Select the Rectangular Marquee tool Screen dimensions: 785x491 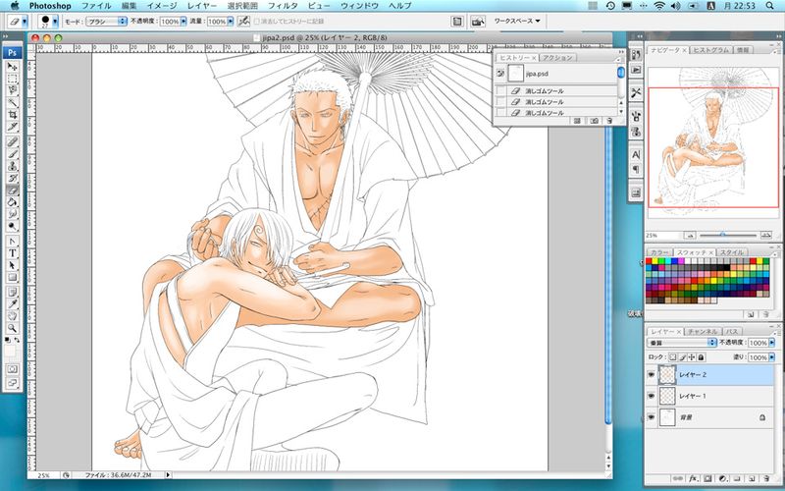pos(12,79)
